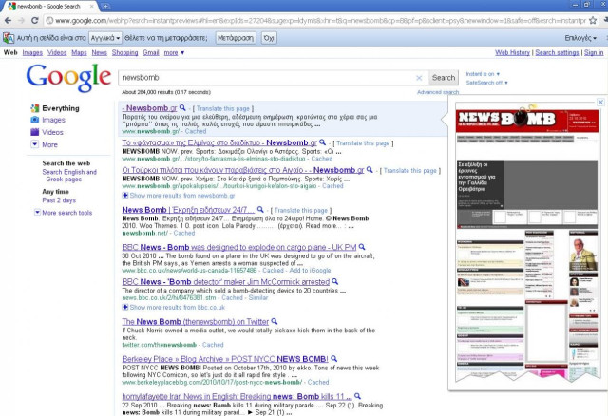Click preview magnifier for hornylafayette Iran News result
The width and height of the screenshot is (608, 416).
357,396
